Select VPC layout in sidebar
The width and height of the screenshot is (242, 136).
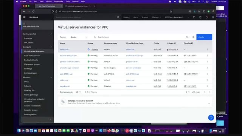tap(29, 43)
